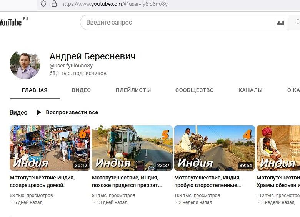
Task: Click 108 тыс. просмотров text
Action: [x=197, y=196]
